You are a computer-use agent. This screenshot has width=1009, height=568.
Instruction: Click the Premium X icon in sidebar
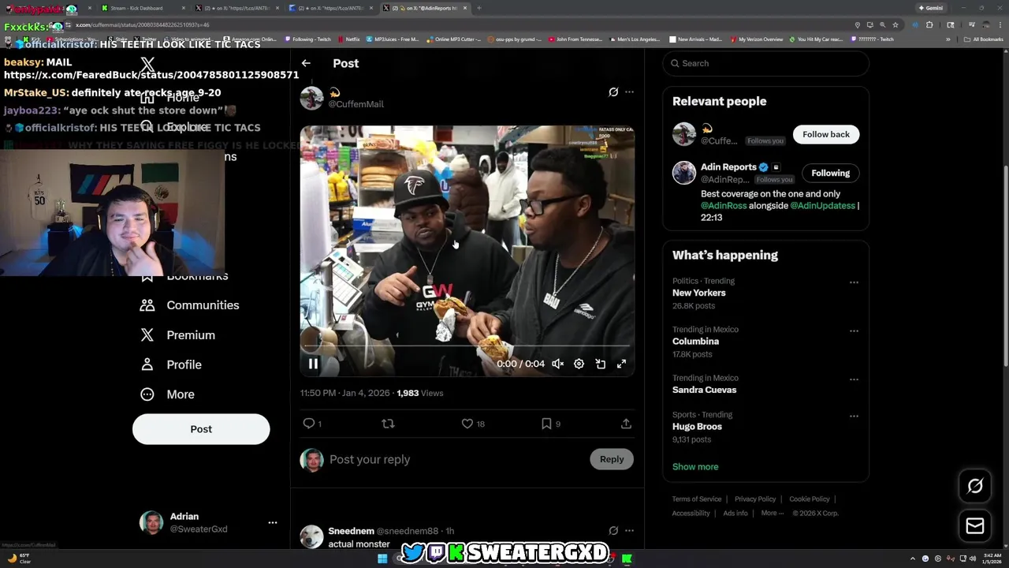[147, 335]
